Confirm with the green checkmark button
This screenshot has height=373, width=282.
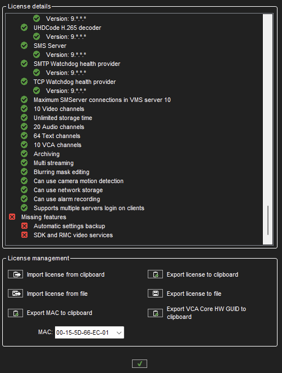(x=139, y=363)
